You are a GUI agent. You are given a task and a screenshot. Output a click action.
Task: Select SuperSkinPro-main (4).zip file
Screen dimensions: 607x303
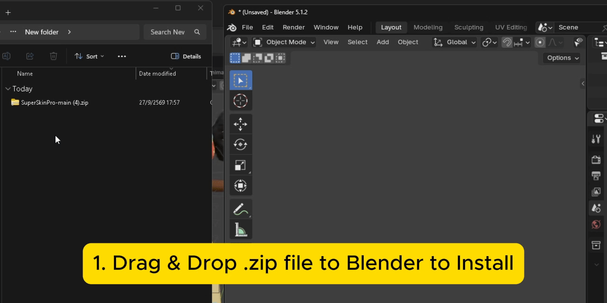[55, 102]
